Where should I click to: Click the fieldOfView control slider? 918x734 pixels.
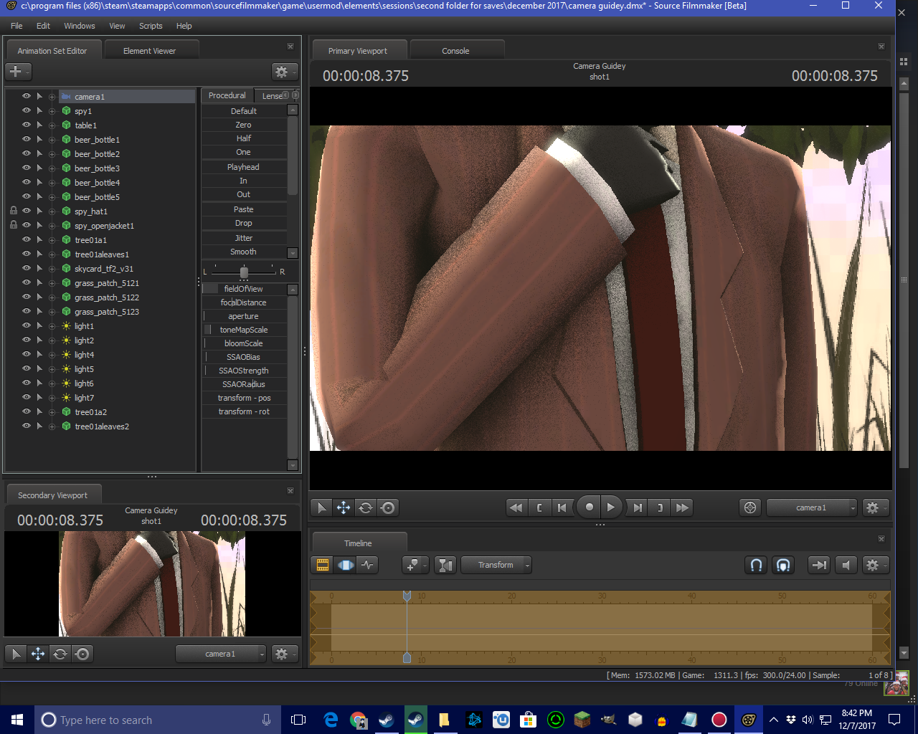click(244, 289)
